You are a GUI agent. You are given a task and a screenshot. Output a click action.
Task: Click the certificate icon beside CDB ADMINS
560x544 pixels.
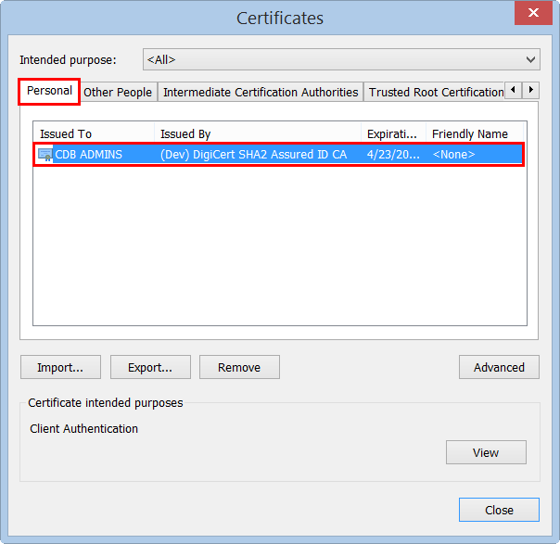(45, 155)
